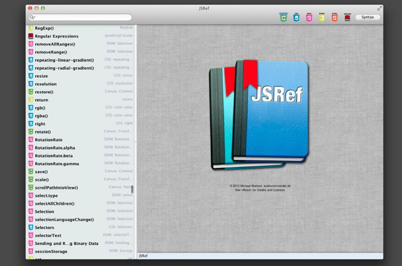The height and width of the screenshot is (266, 402).
Task: Click the yellow icon beside return
Action: tap(31, 100)
